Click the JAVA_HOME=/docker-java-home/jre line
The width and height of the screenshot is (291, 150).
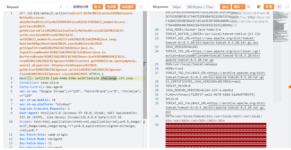click(193, 30)
